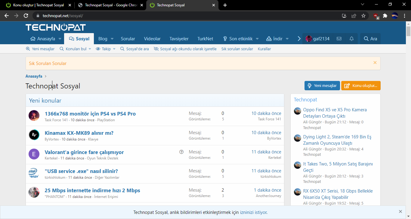The width and height of the screenshot is (411, 219).
Task: Read the Dying Light 2 Steam article
Action: click(337, 140)
